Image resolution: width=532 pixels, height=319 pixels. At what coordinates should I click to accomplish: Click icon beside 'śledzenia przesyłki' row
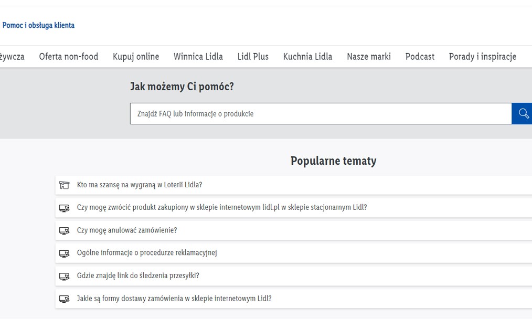coord(64,276)
